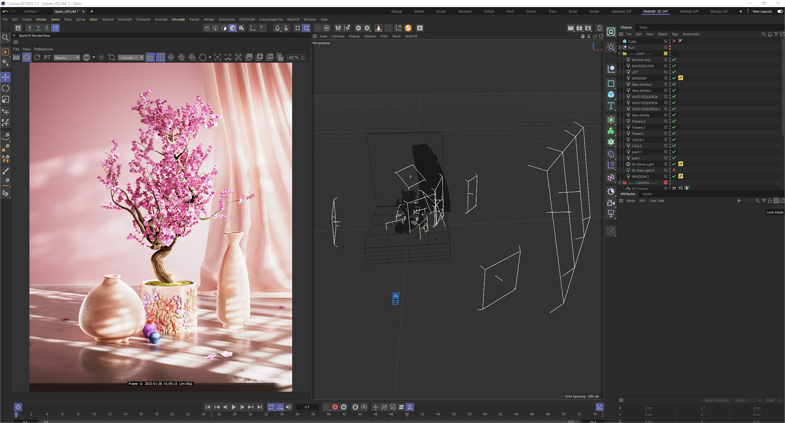Viewport: 785px width, 423px height.
Task: Toggle X axis lock
Action: (x=29, y=28)
